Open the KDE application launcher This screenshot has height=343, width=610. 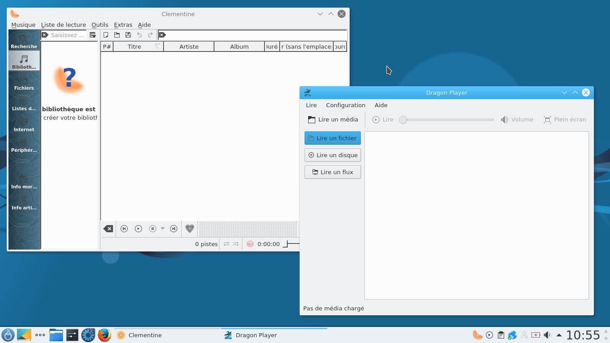click(8, 335)
